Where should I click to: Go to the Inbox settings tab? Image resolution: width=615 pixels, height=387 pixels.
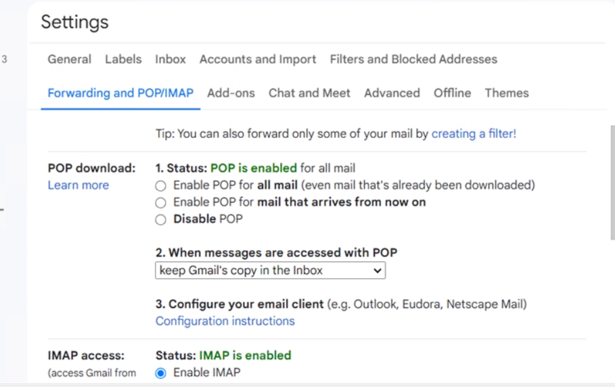click(170, 60)
